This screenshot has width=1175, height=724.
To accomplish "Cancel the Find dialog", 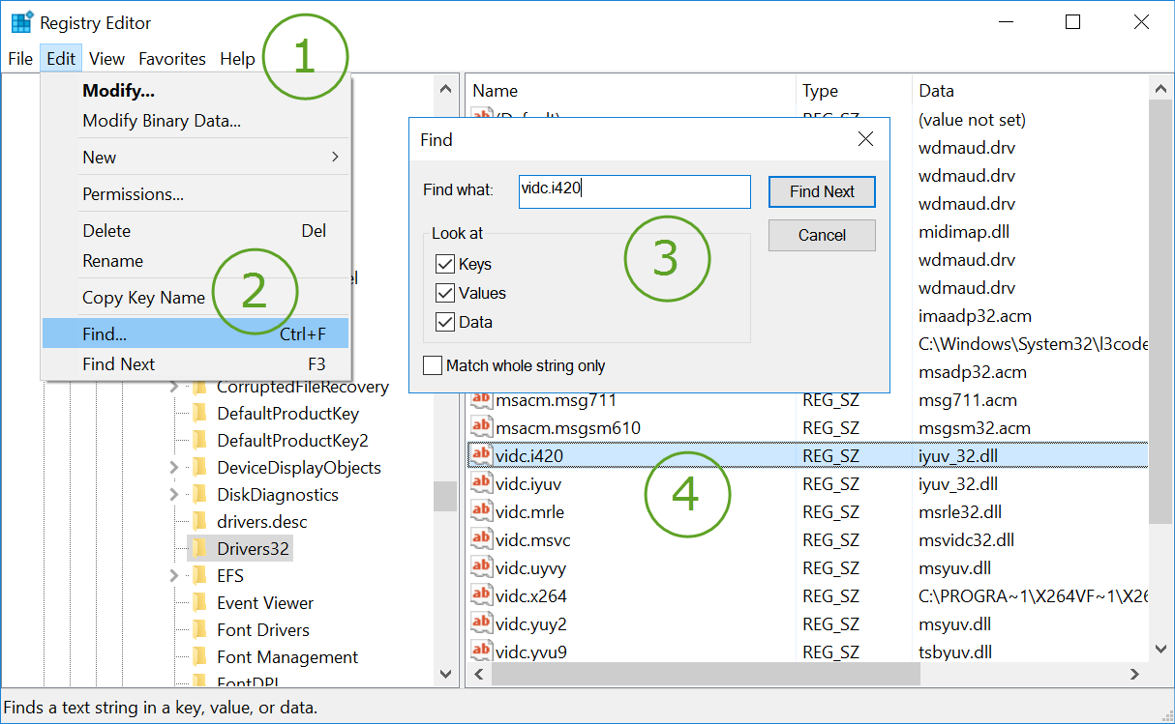I will tap(821, 235).
